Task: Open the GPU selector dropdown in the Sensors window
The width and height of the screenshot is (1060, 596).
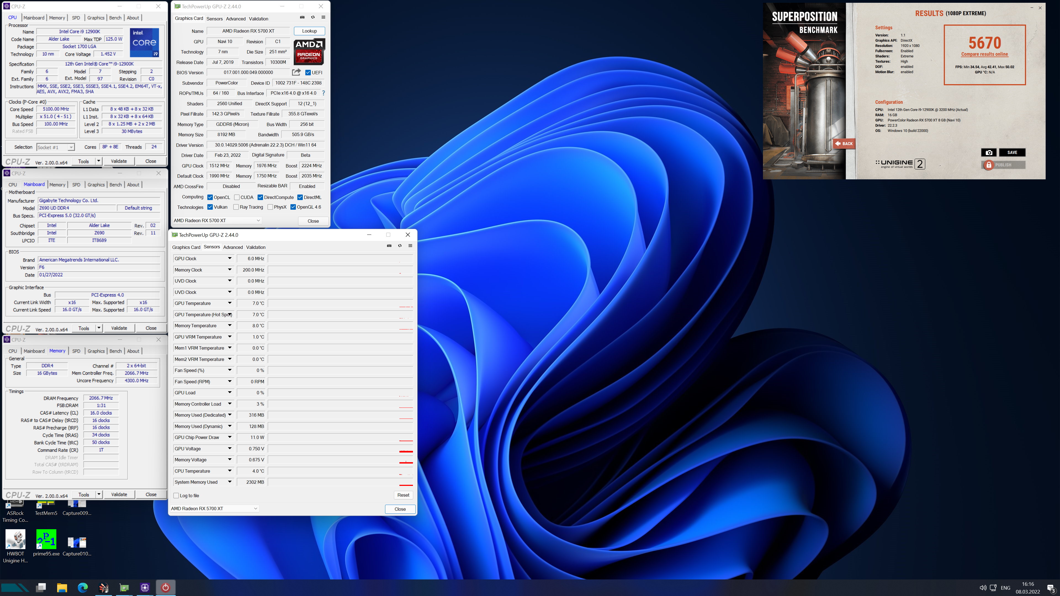Action: tap(214, 508)
